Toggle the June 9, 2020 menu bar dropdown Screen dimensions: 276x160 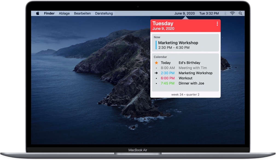(x=184, y=13)
